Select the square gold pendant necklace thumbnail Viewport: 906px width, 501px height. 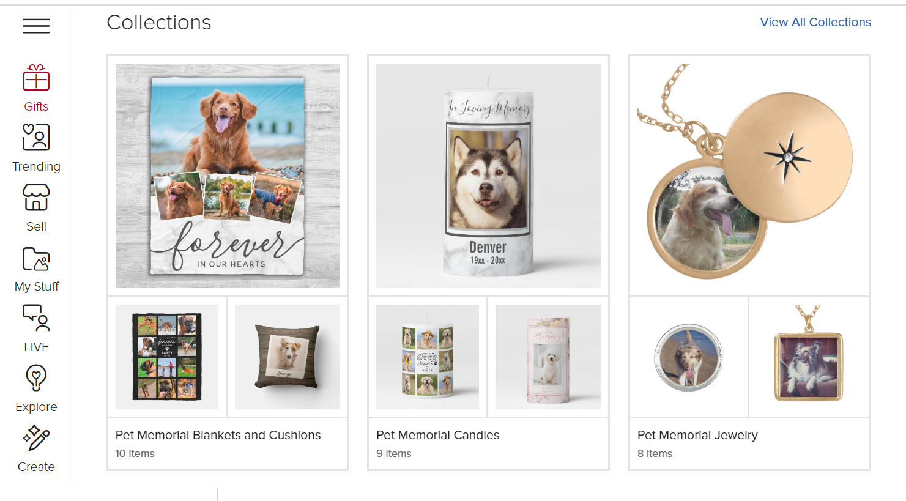click(809, 357)
